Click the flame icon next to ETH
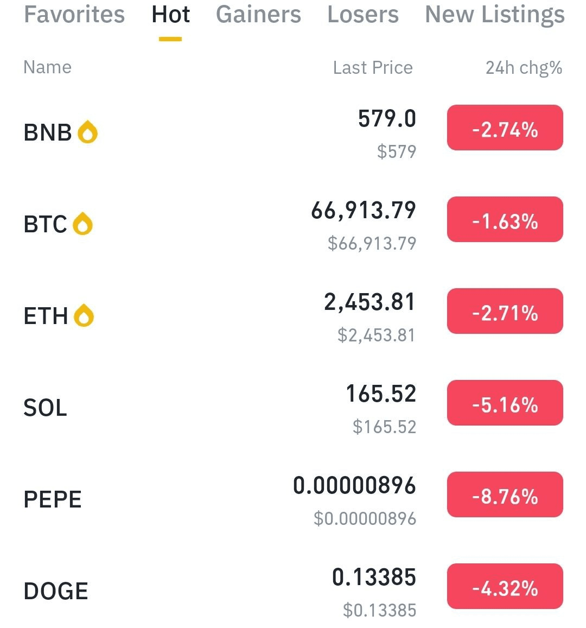This screenshot has width=586, height=628. click(x=84, y=315)
